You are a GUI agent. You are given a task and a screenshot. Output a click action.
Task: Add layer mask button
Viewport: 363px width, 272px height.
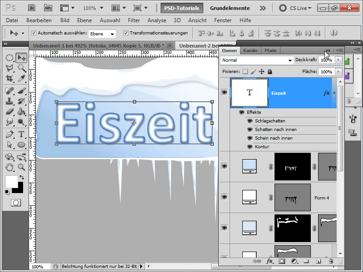[282, 262]
